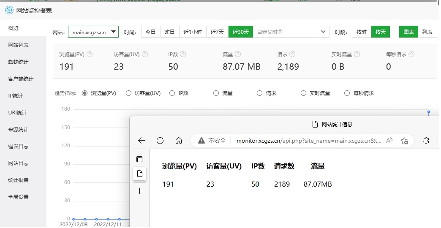Open browser home page icon
Image resolution: width=441 pixels, height=228 pixels.
tap(179, 141)
